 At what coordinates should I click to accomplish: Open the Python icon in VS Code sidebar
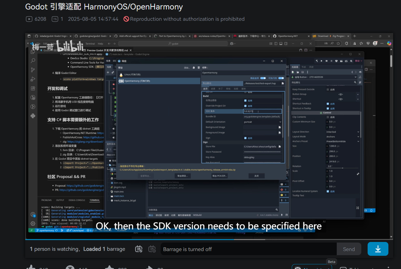coord(33,116)
